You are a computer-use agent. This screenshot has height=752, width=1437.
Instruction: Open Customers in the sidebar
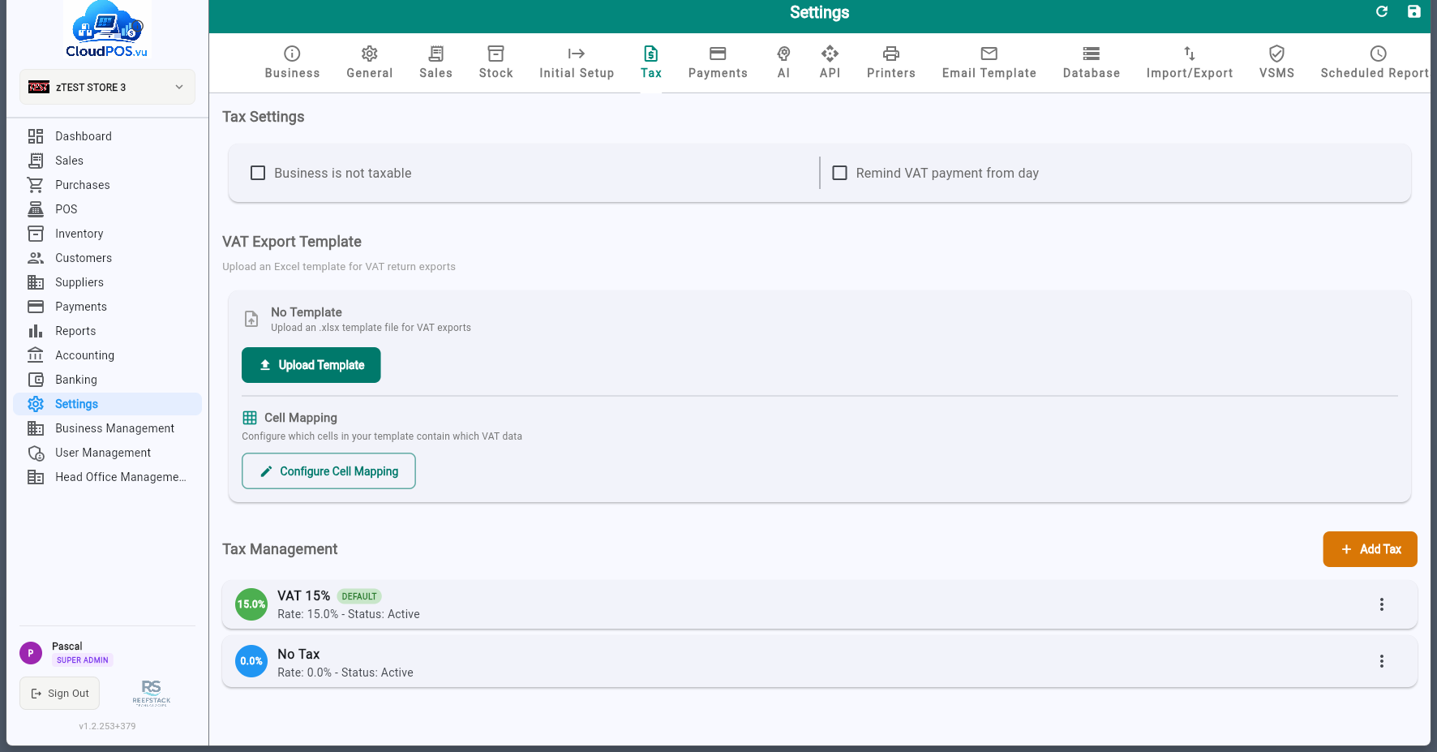tap(107, 258)
